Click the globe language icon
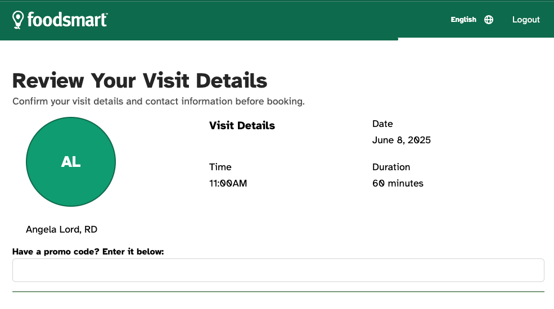The image size is (554, 309). (489, 20)
